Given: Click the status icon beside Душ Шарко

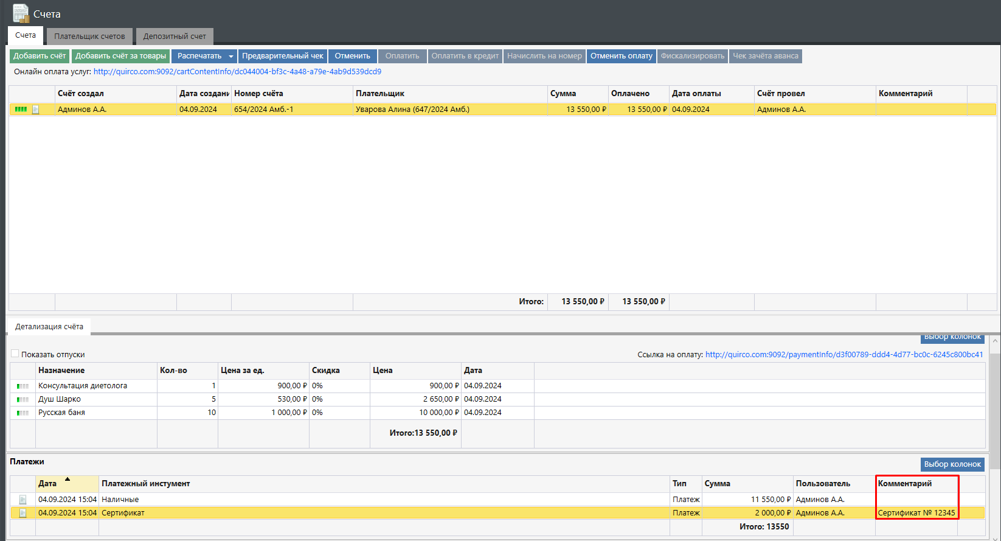Looking at the screenshot, I should [23, 399].
